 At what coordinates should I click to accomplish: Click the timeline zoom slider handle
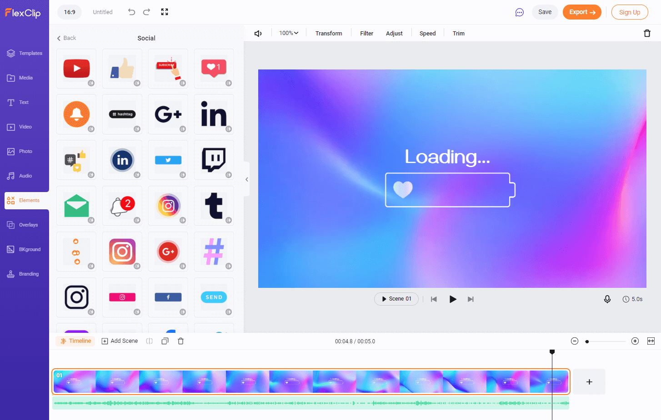[587, 341]
